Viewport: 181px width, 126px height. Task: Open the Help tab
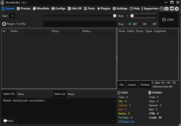coord(135,8)
